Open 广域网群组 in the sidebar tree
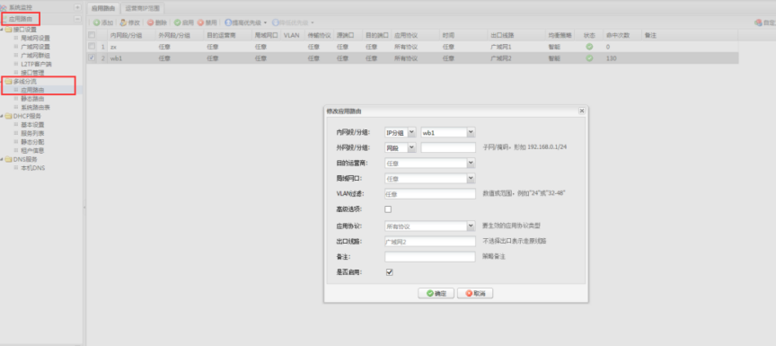The width and height of the screenshot is (776, 346). point(35,55)
